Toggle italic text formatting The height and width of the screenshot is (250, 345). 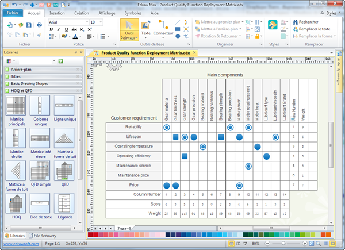(58, 30)
